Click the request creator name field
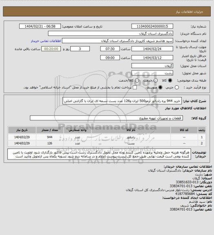Viewport: 214px width, 235px height. [118, 41]
